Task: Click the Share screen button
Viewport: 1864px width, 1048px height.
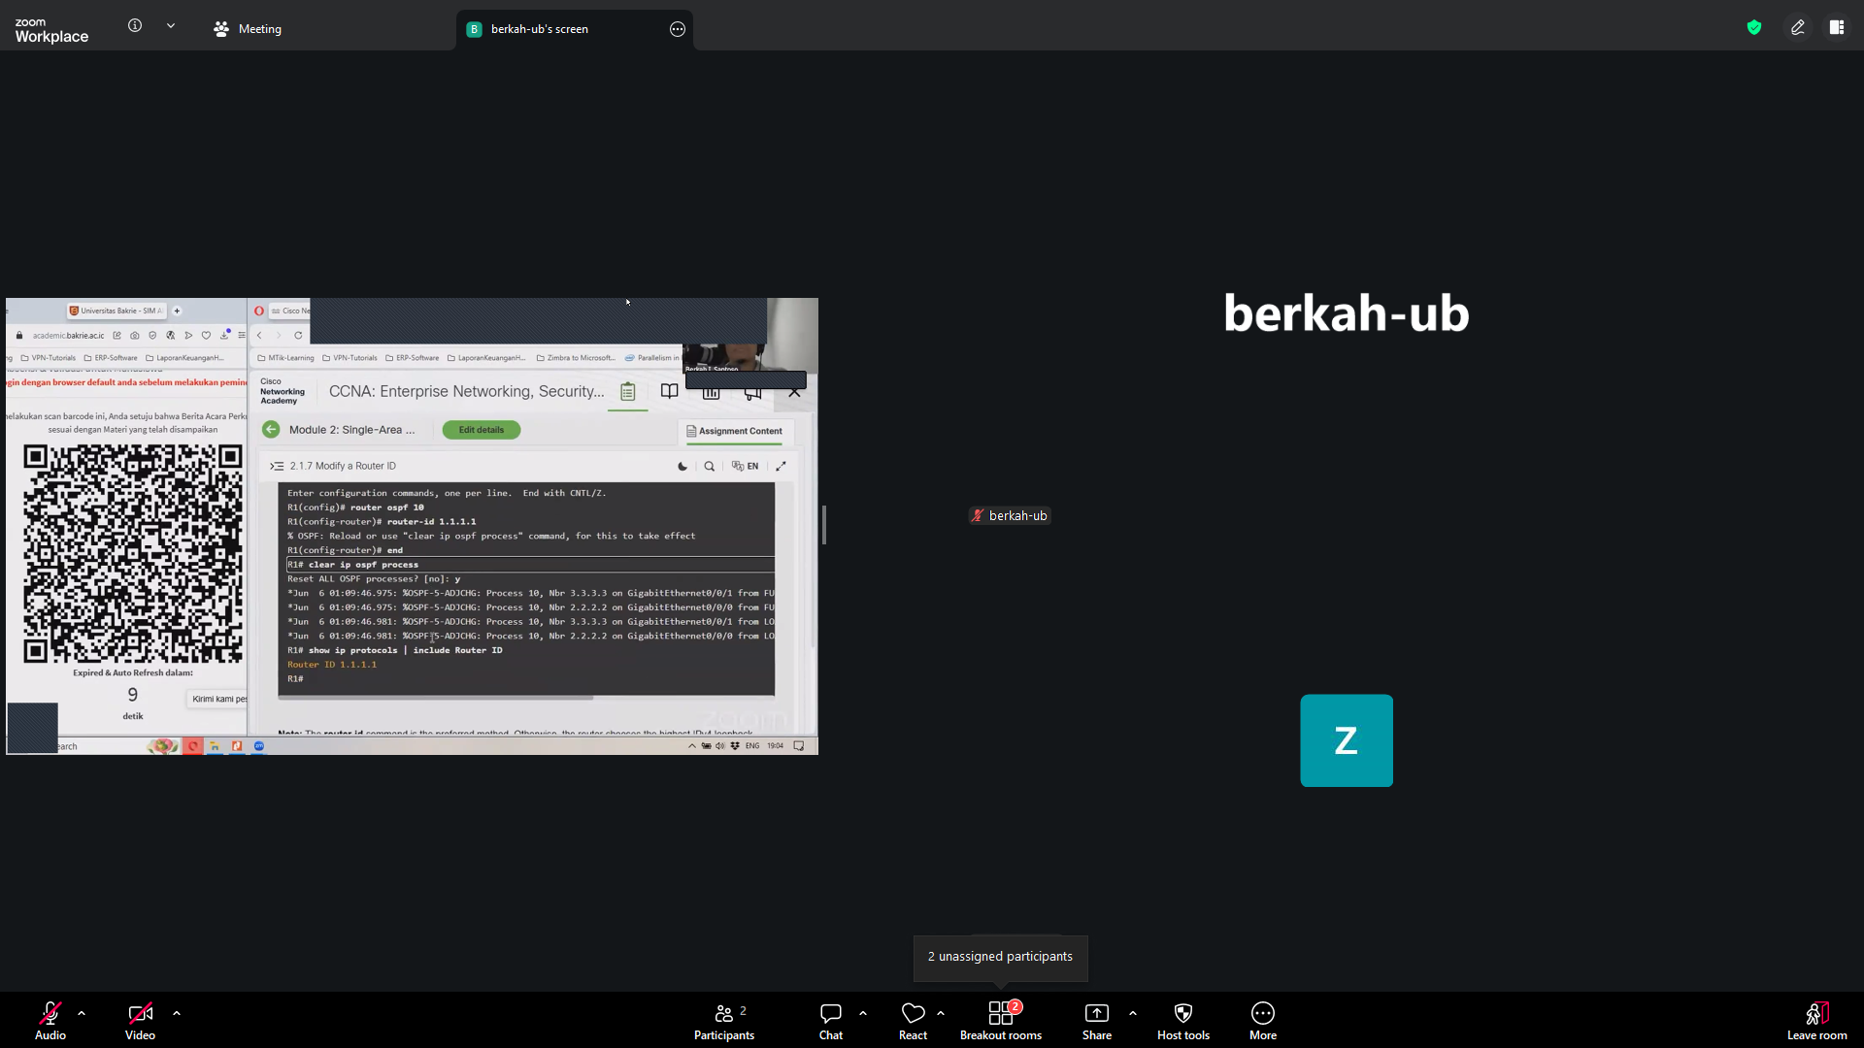Action: pyautogui.click(x=1097, y=1021)
